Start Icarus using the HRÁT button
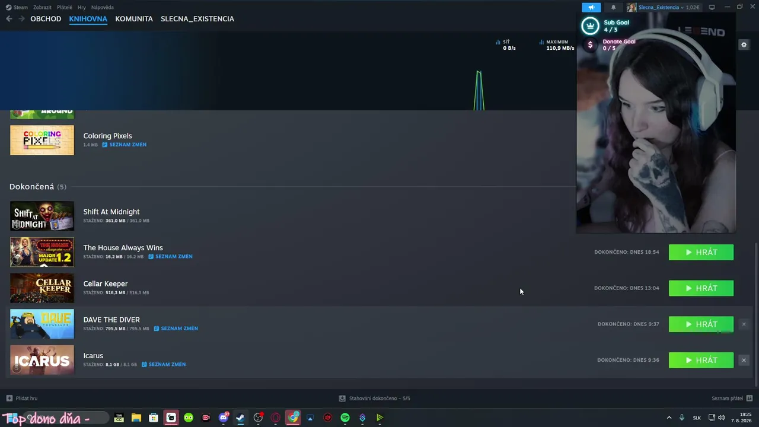 pos(701,360)
